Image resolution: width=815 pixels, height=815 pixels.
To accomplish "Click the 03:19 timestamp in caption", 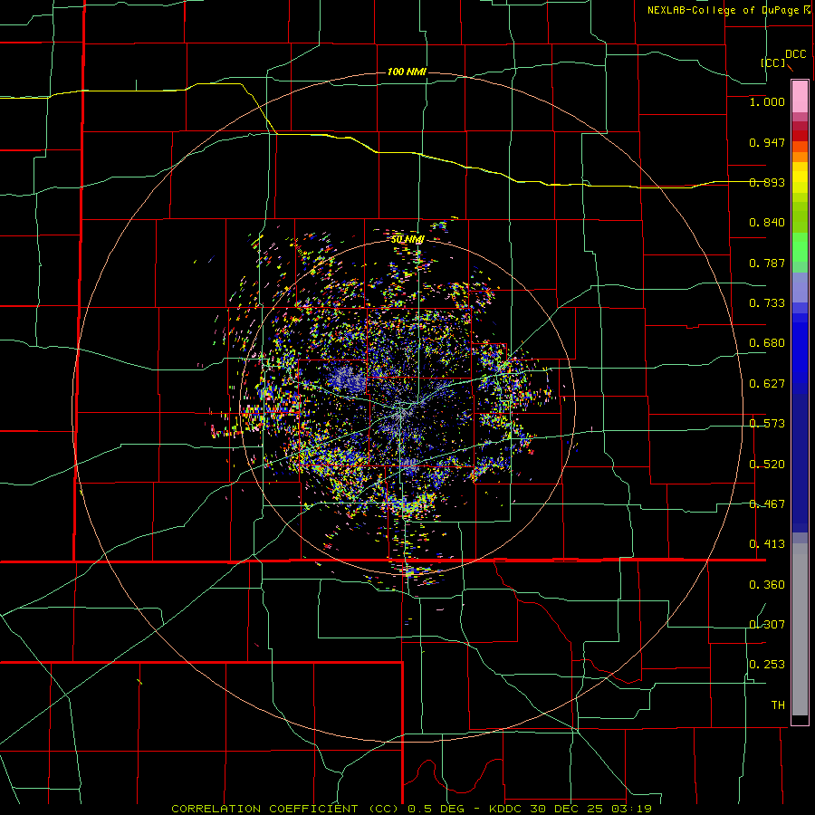I will [631, 809].
